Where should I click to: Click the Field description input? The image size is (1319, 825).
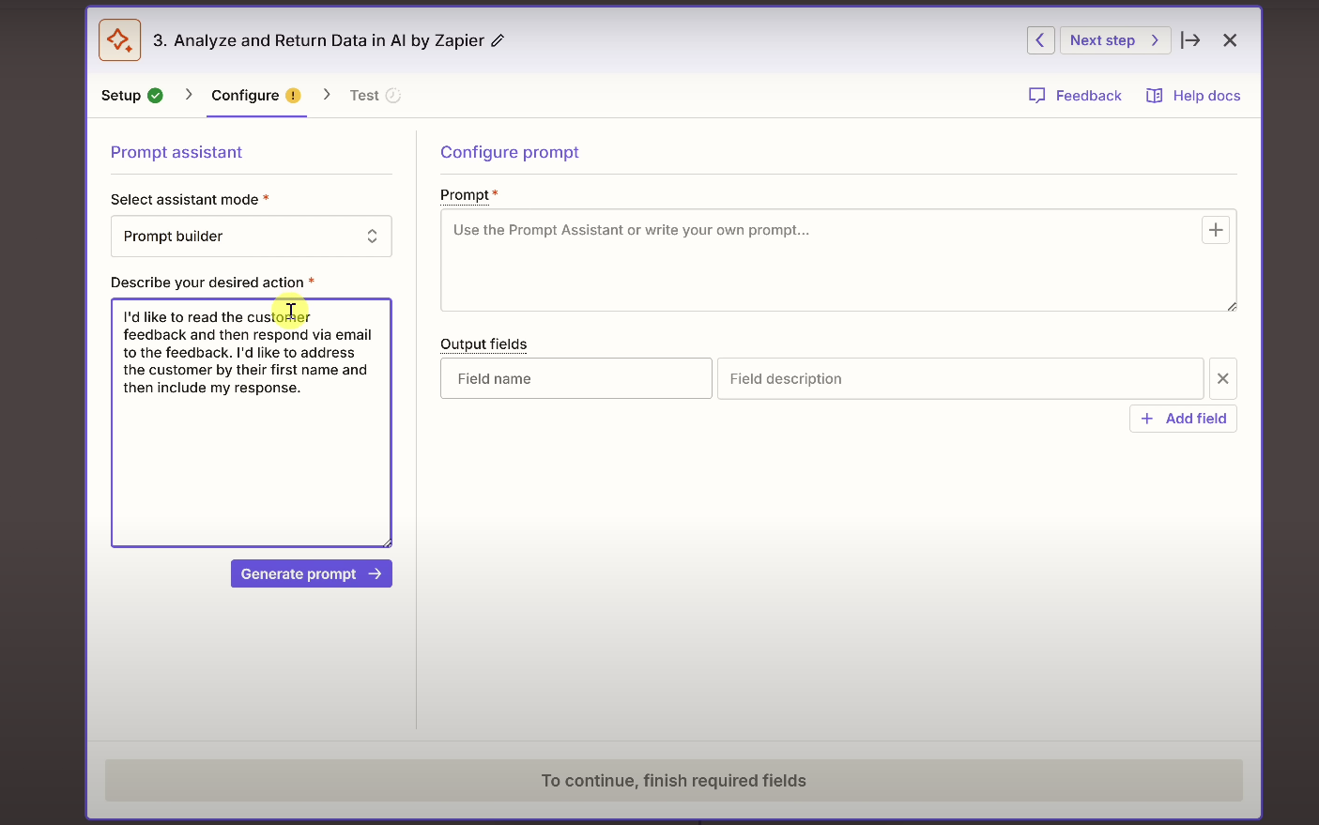coord(960,378)
